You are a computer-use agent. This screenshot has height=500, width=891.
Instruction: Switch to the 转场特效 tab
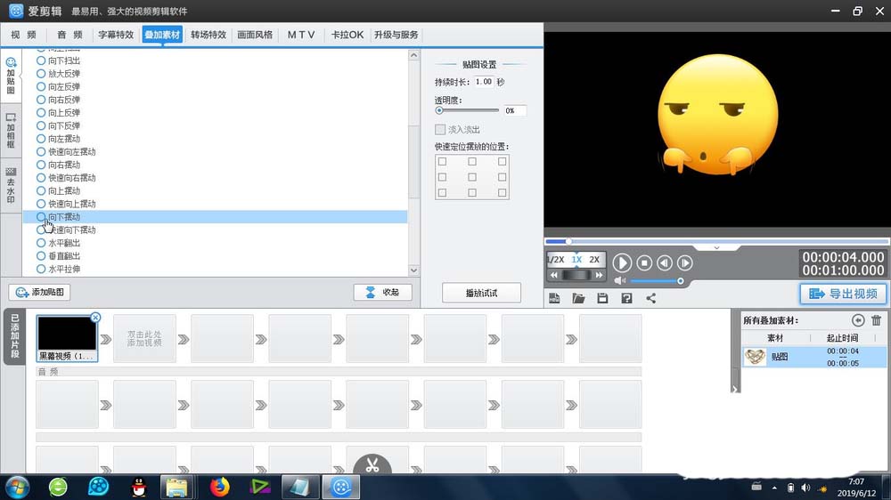(x=208, y=35)
